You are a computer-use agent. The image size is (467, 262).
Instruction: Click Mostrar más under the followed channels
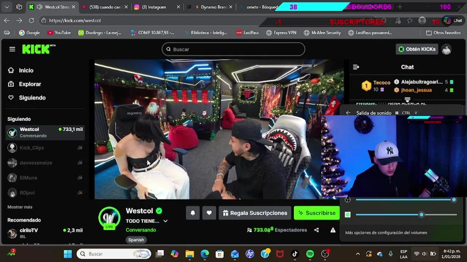tap(20, 207)
